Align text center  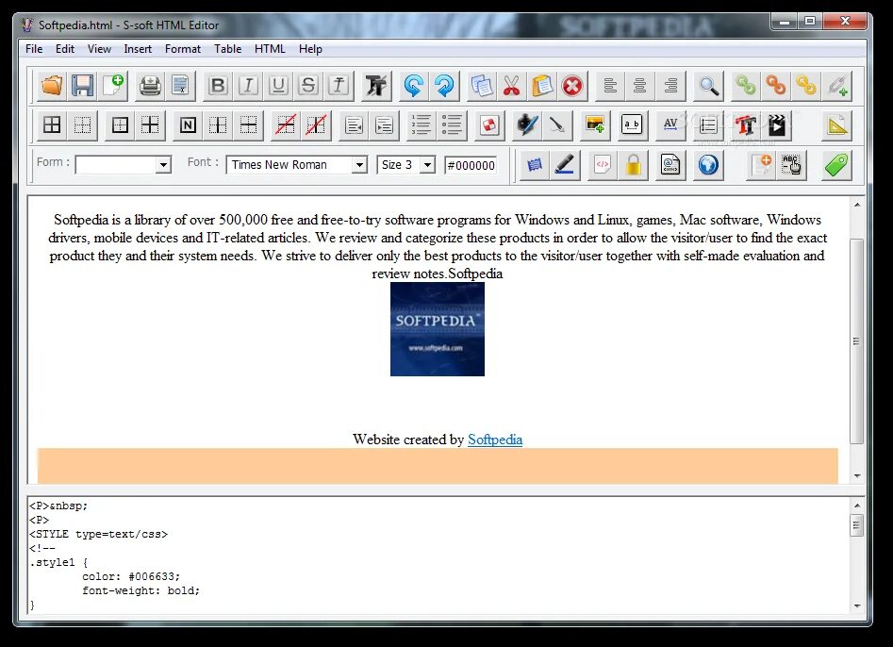click(640, 86)
